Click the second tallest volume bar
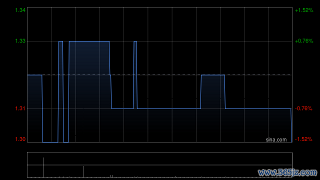320x180 pixels. tap(83, 171)
